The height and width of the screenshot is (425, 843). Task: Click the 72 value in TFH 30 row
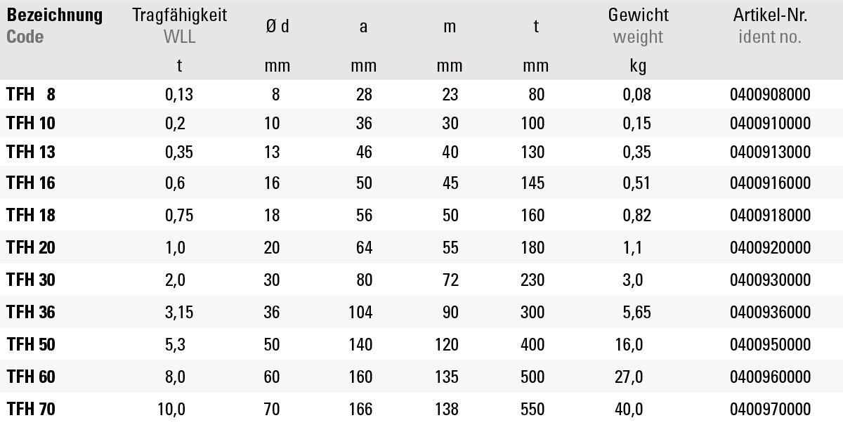[450, 280]
